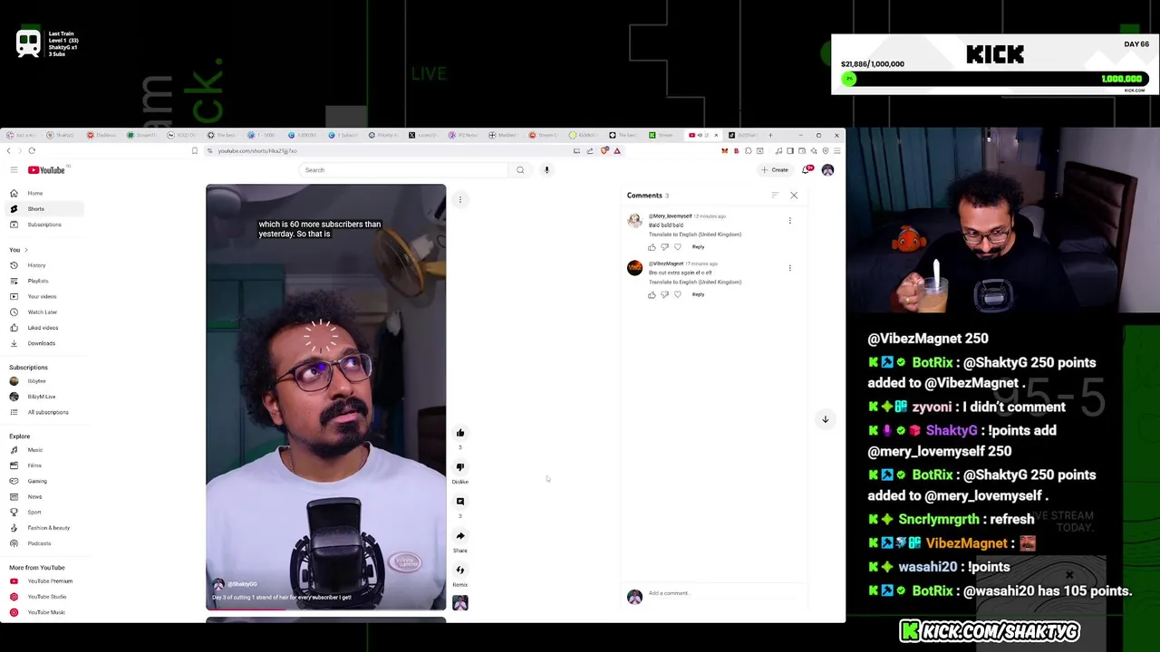Open options for Mery_lovemyself comment
Viewport: 1160px width, 652px height.
pyautogui.click(x=789, y=221)
